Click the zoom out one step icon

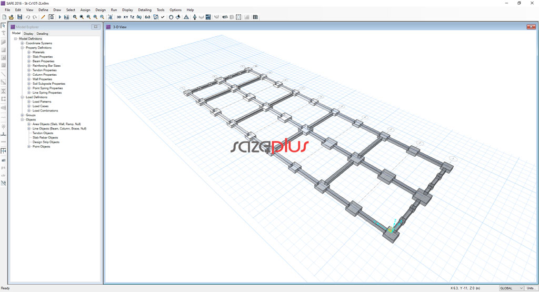click(x=102, y=17)
